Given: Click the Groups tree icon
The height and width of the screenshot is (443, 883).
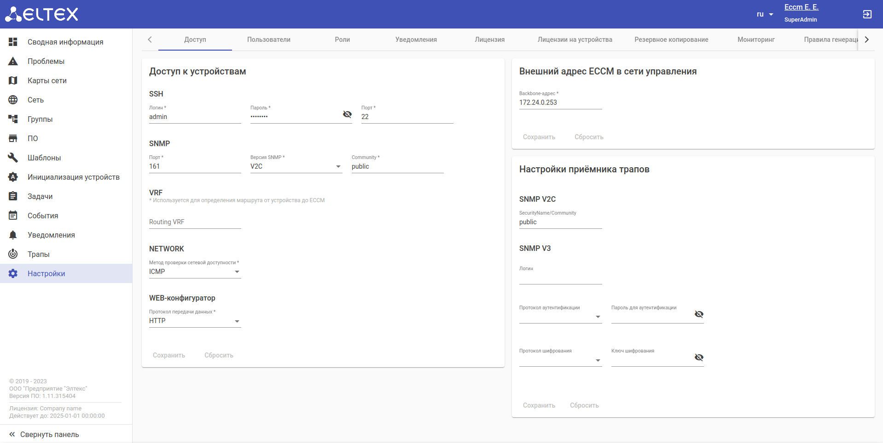Looking at the screenshot, I should pos(13,119).
